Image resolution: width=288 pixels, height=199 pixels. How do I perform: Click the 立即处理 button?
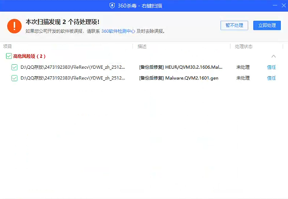click(267, 25)
